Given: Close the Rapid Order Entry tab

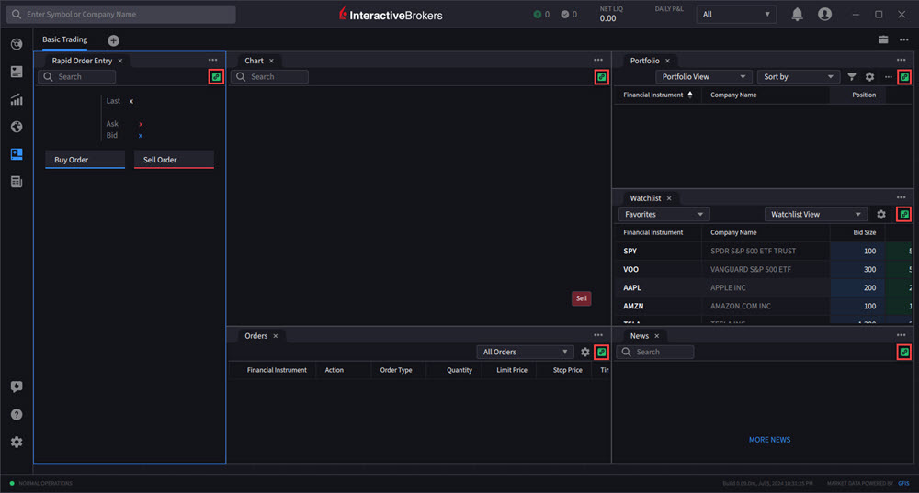Looking at the screenshot, I should [120, 61].
